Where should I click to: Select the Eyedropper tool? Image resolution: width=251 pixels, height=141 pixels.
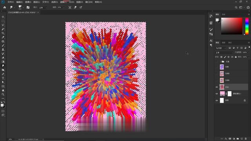tap(3, 37)
